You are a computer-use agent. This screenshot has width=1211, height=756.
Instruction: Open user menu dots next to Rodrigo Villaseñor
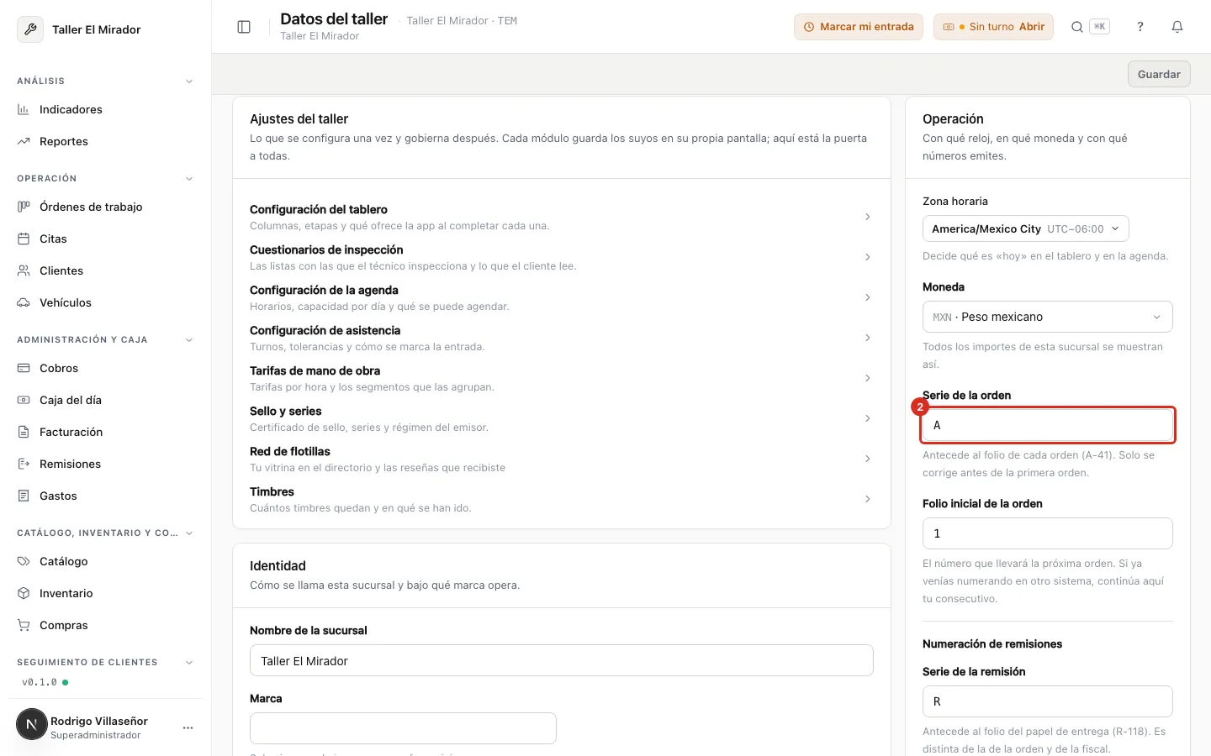(188, 727)
